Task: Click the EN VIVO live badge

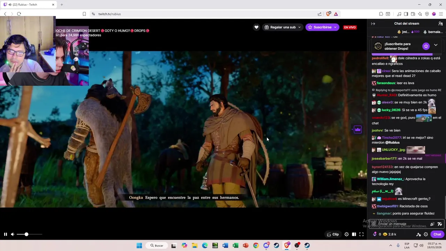Action: [x=350, y=27]
